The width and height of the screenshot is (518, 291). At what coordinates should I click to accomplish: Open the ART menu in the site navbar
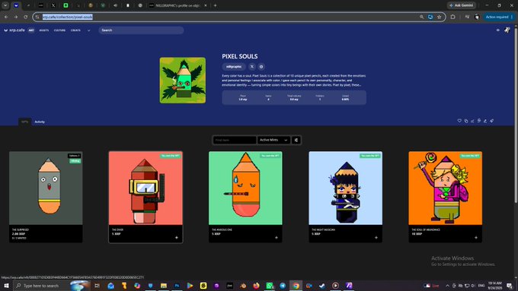coord(31,30)
